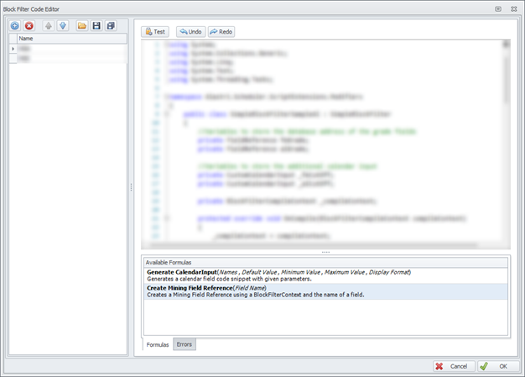The image size is (525, 377).
Task: Click the blue Add filter icon
Action: [x=15, y=26]
